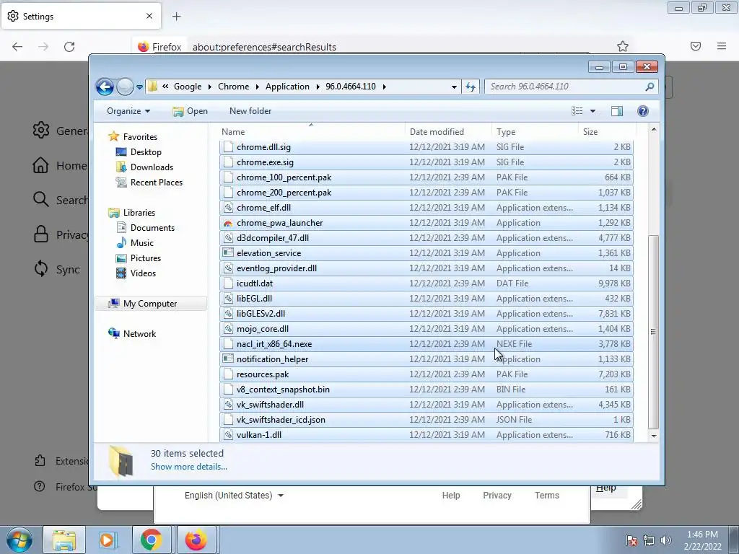Open the Music library
The height and width of the screenshot is (554, 739).
tap(141, 243)
